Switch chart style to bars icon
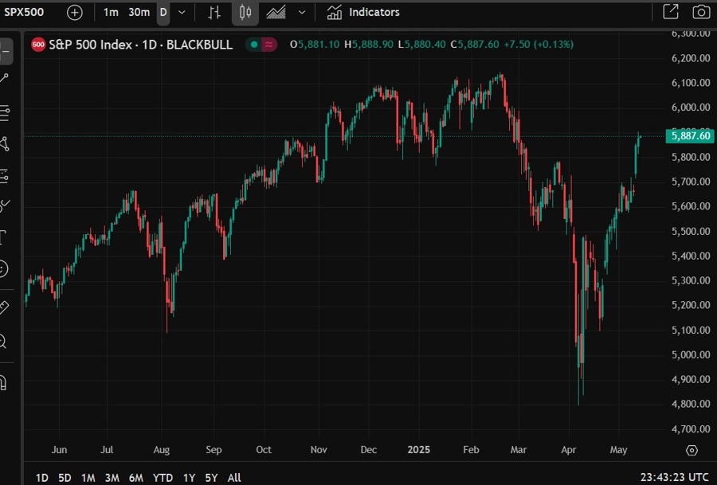 coord(214,12)
